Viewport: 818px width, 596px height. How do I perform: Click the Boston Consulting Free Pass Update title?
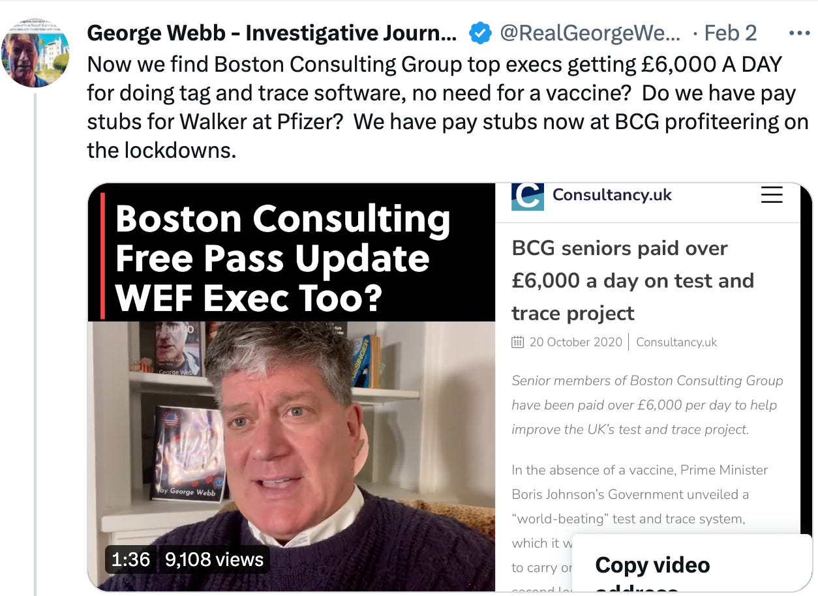click(x=282, y=258)
